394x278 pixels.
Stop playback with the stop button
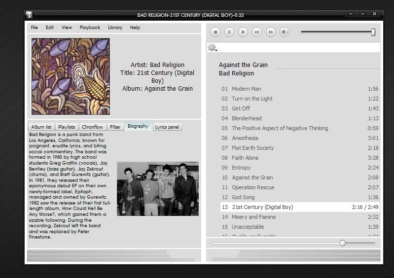(215, 32)
